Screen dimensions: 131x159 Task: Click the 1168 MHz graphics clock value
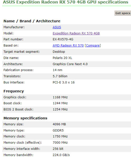[x=60, y=97]
